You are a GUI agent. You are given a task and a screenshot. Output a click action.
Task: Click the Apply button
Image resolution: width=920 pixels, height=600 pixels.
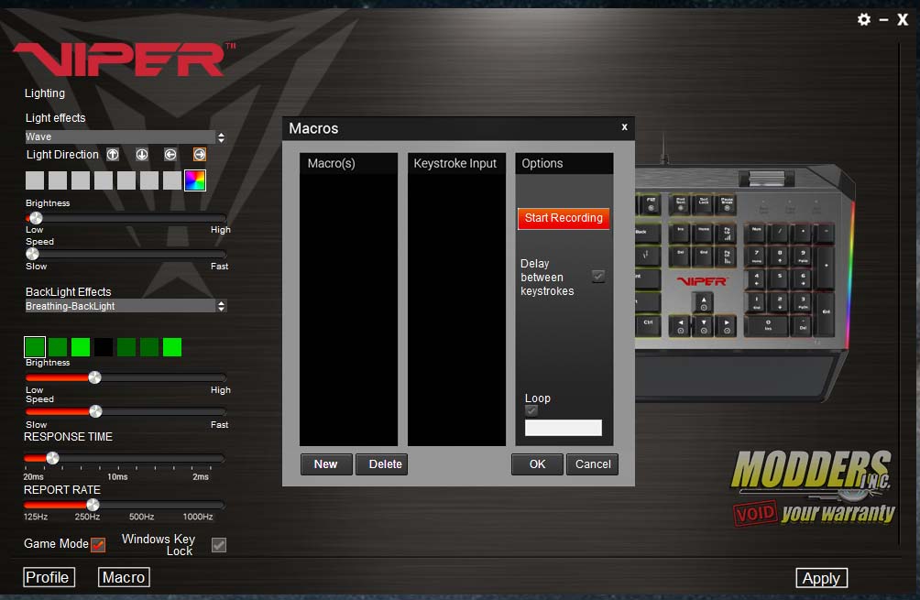[821, 578]
